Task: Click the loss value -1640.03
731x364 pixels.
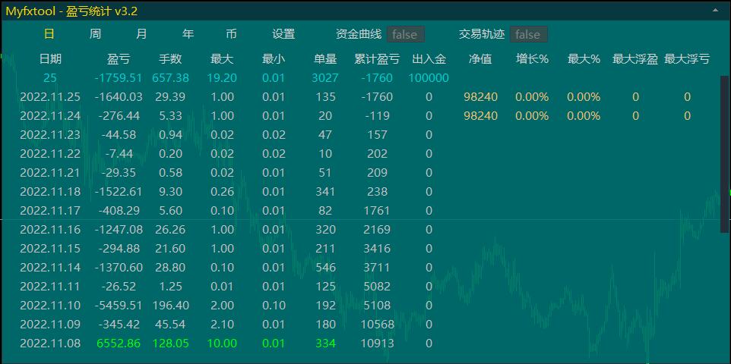Action: pos(119,97)
